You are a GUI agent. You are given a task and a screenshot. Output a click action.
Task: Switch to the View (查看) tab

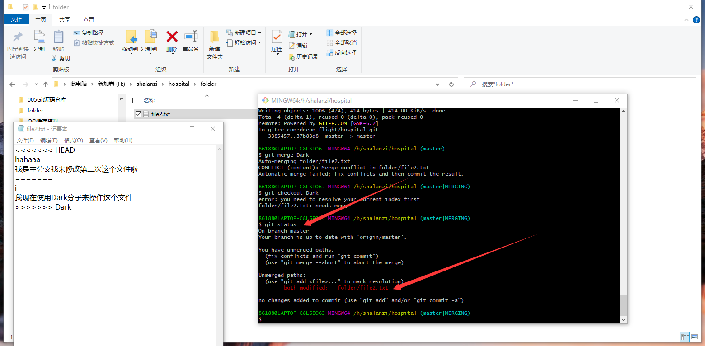tap(89, 19)
